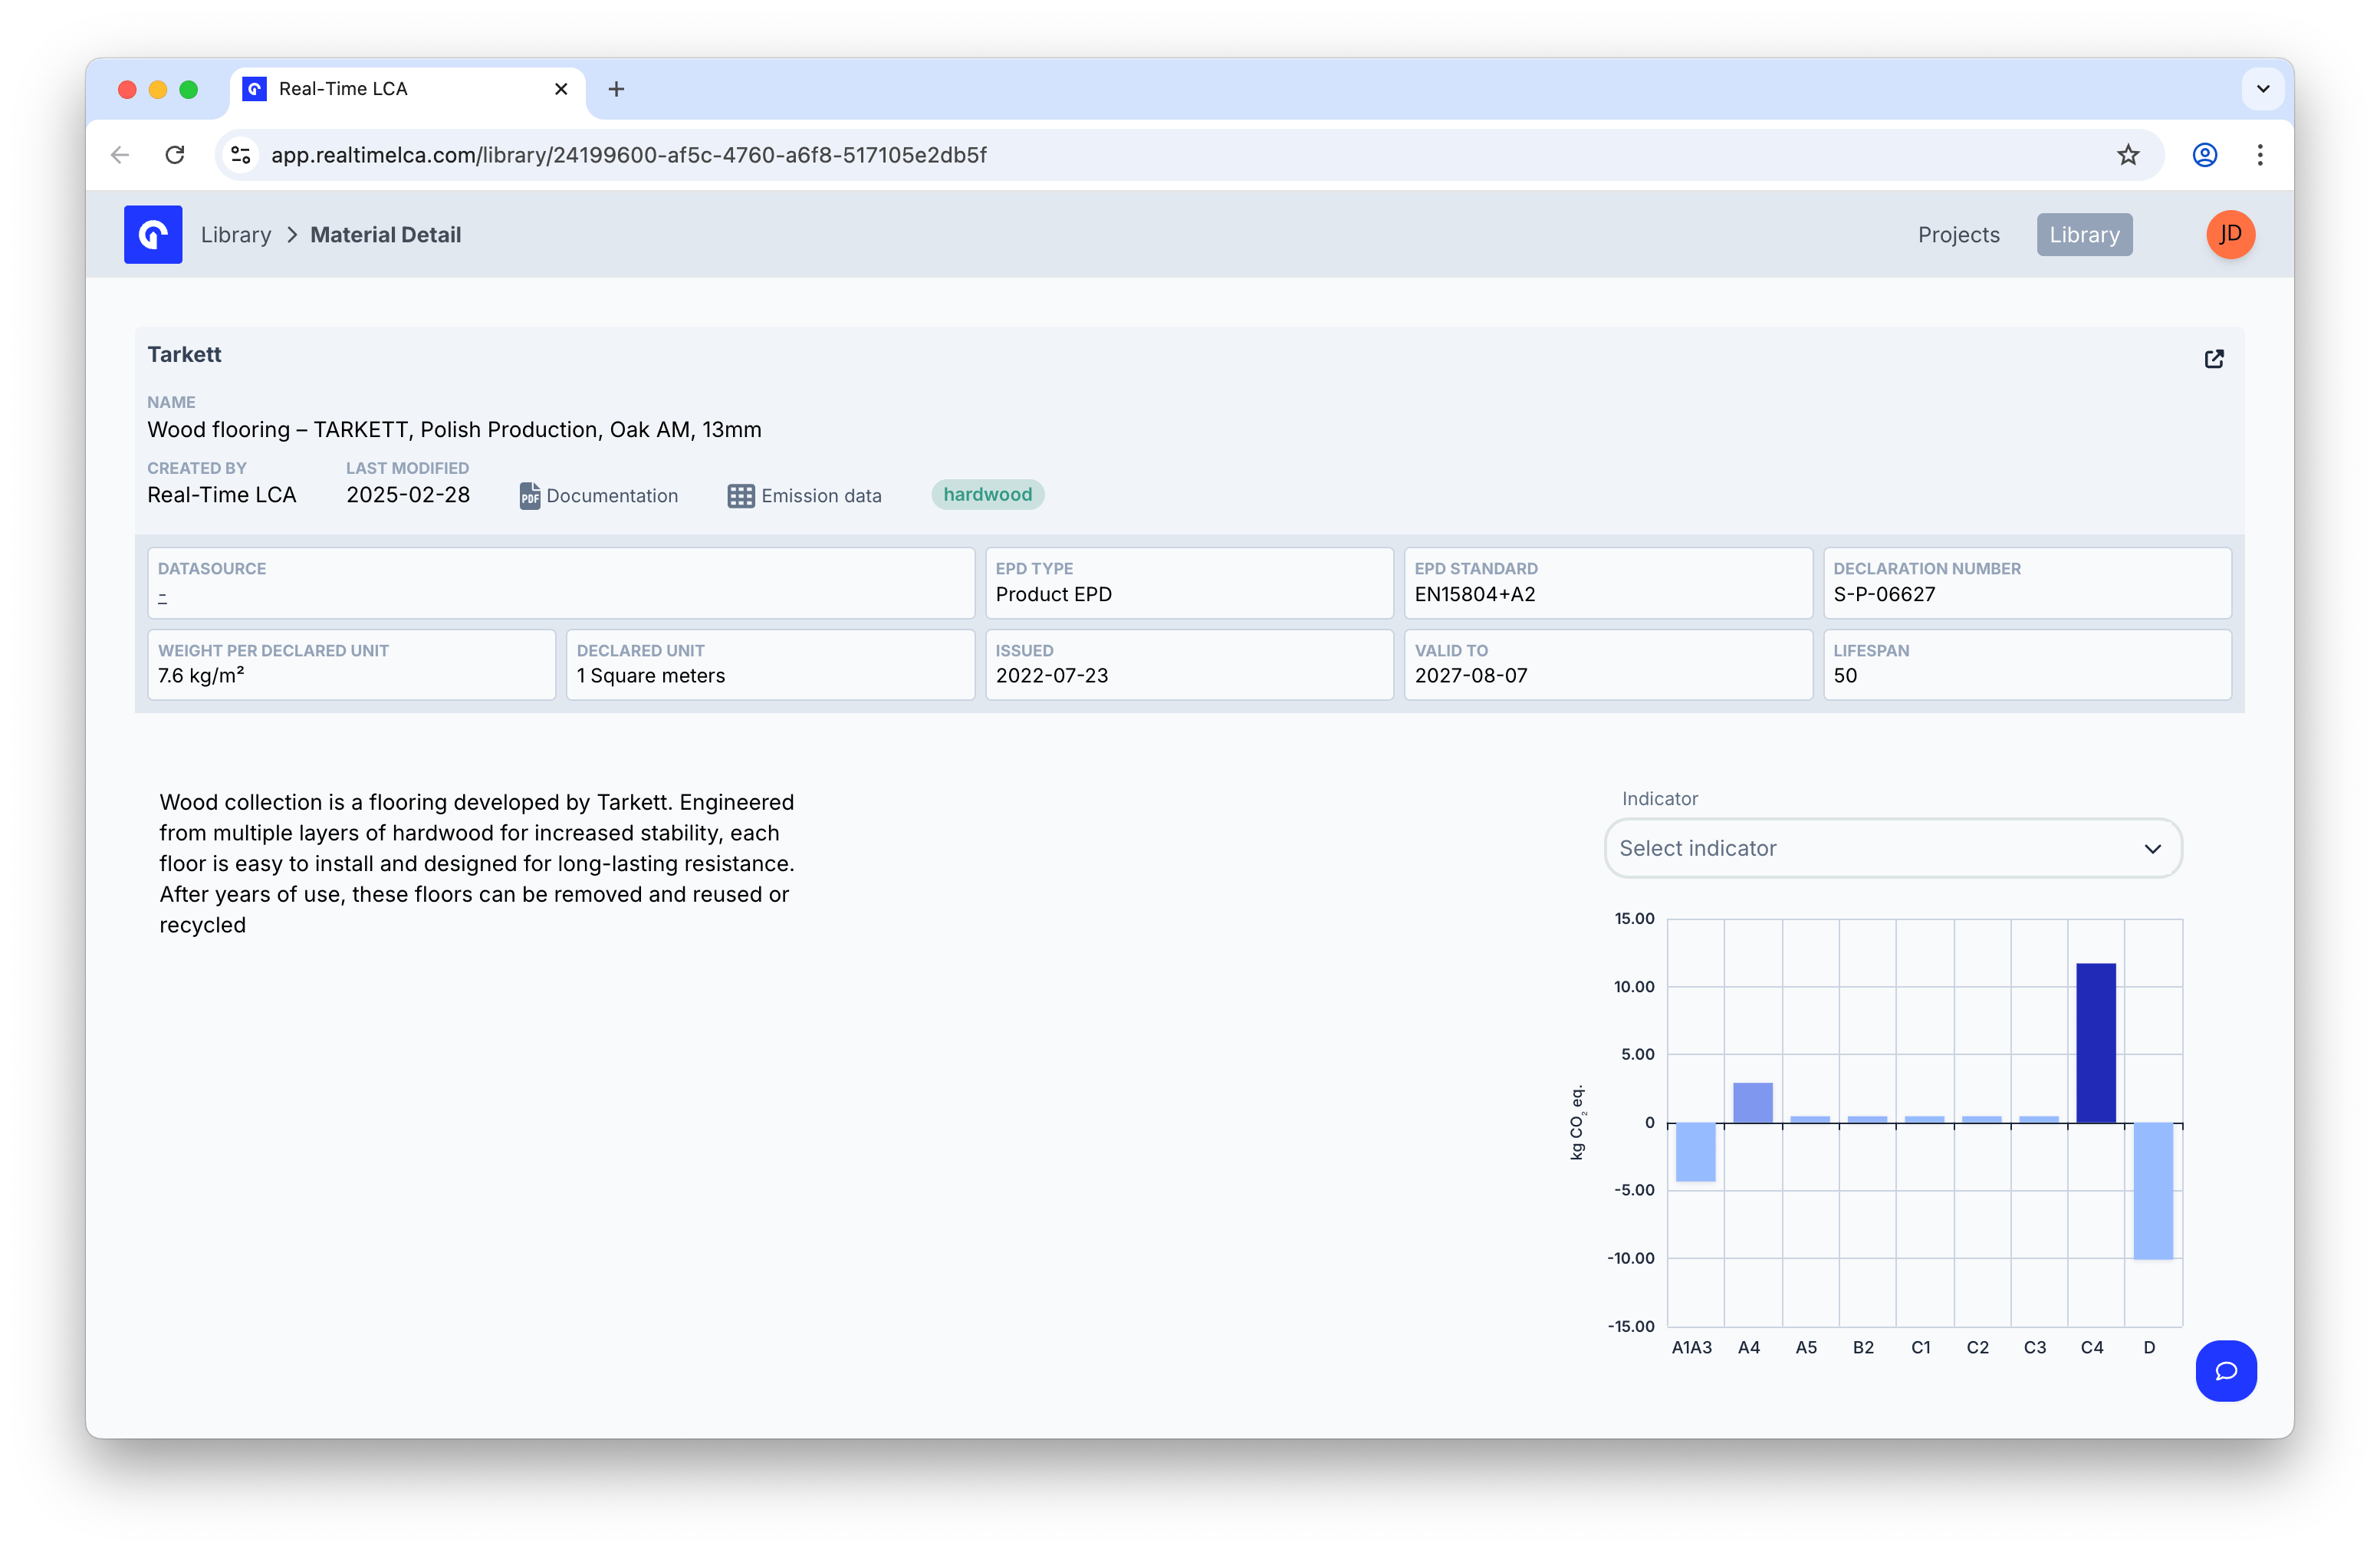The width and height of the screenshot is (2380, 1552).
Task: Open the chat support bubble
Action: coord(2226,1371)
